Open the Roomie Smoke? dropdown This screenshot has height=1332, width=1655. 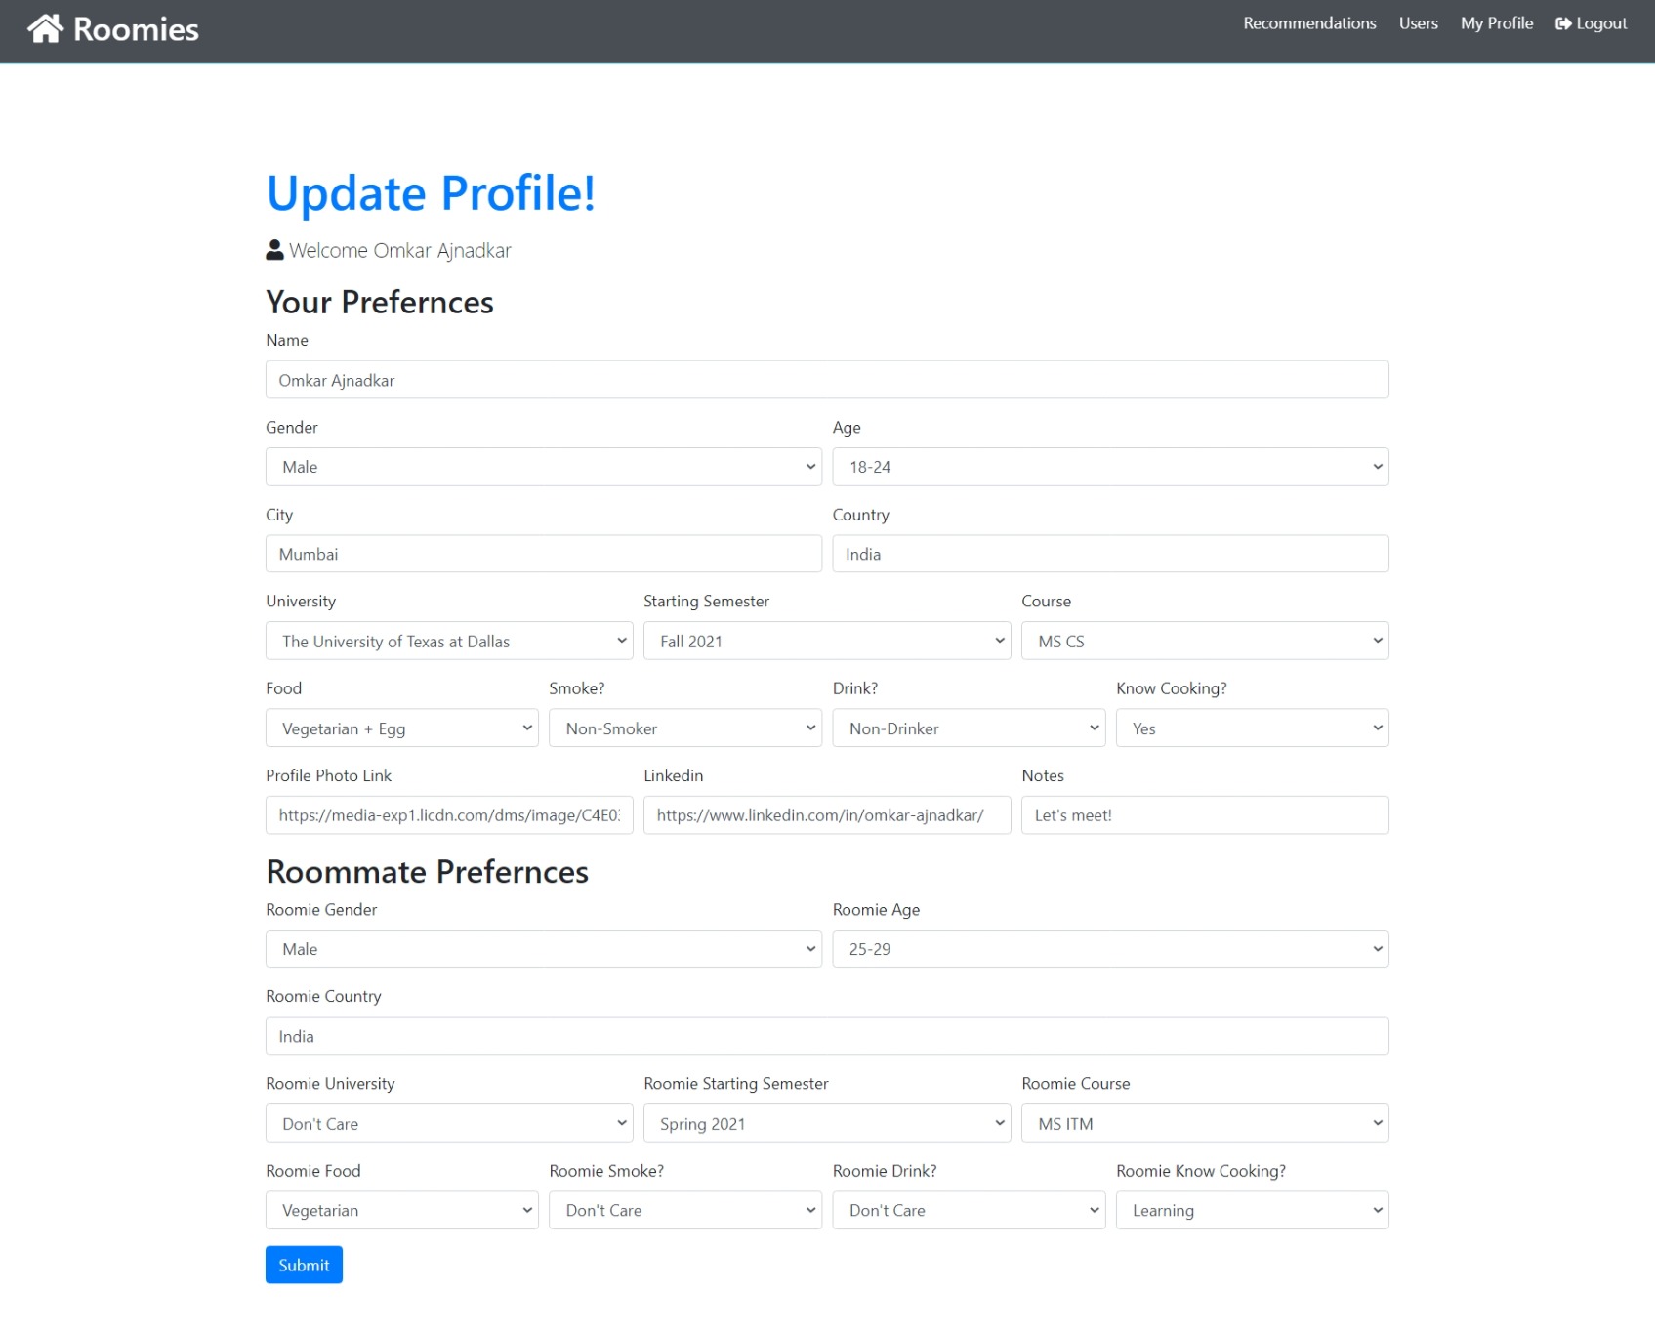(x=685, y=1210)
